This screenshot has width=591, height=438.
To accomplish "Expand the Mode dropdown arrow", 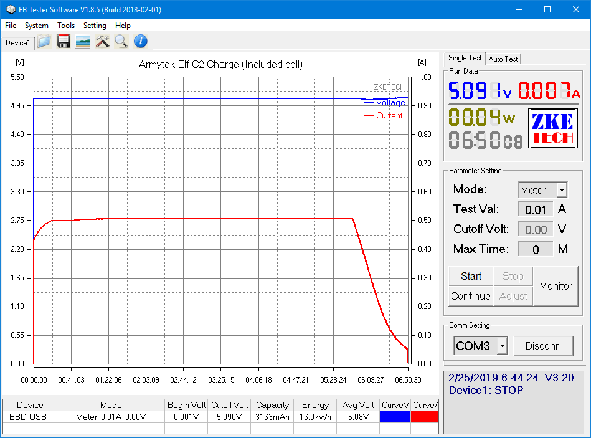I will coord(562,190).
